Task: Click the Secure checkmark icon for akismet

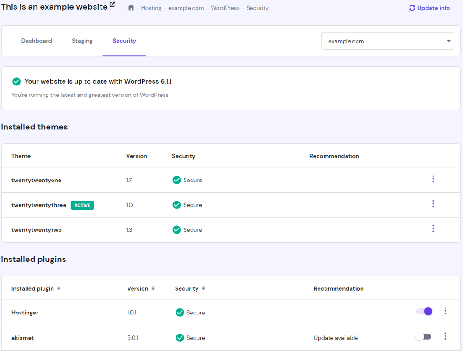Action: coord(179,338)
